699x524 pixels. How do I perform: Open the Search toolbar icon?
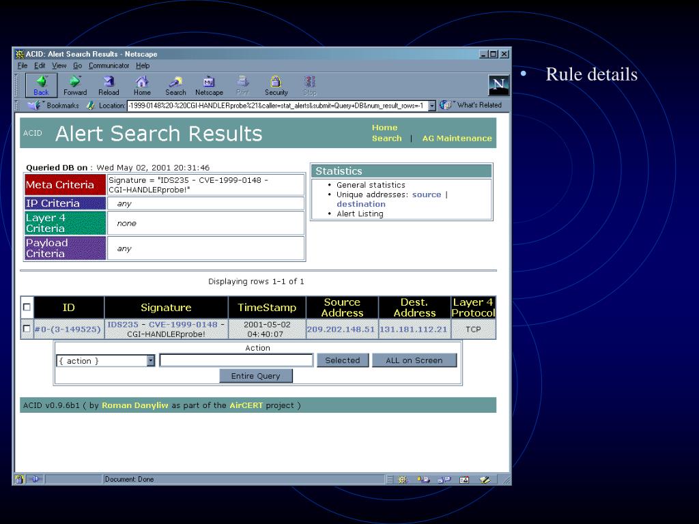tap(175, 85)
